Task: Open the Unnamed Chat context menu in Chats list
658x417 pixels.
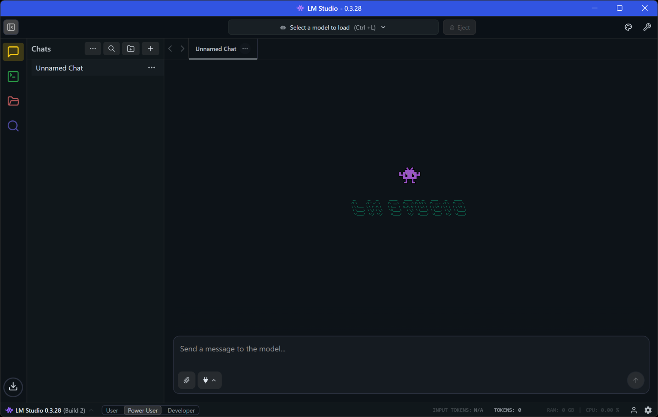Action: (151, 67)
